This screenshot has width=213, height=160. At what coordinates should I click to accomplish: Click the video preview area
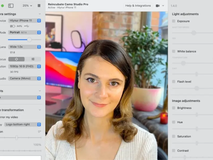[x=107, y=86]
